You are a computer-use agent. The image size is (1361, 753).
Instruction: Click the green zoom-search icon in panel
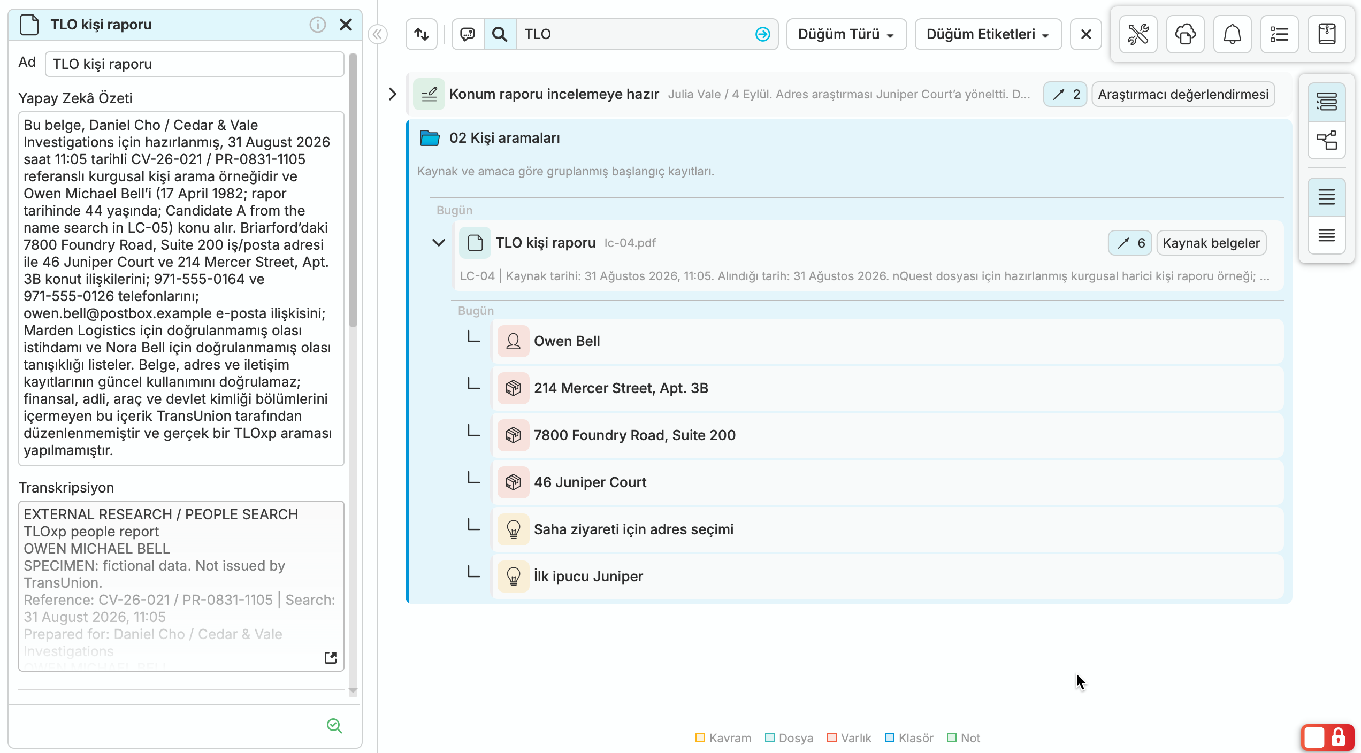(334, 725)
